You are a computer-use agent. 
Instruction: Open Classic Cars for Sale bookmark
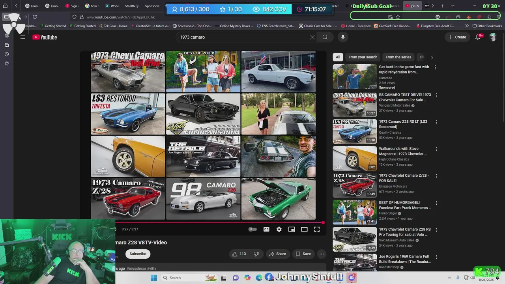[x=318, y=26]
